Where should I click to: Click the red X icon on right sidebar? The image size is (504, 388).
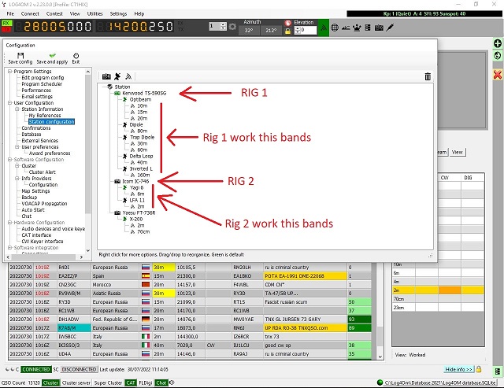497,75
